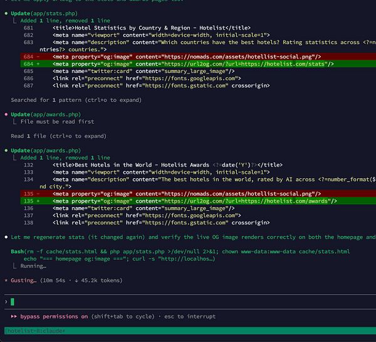Click the failed Update(app/awards.php) line with pink bullet
Viewport: 376px width, 342px height.
[x=46, y=114]
